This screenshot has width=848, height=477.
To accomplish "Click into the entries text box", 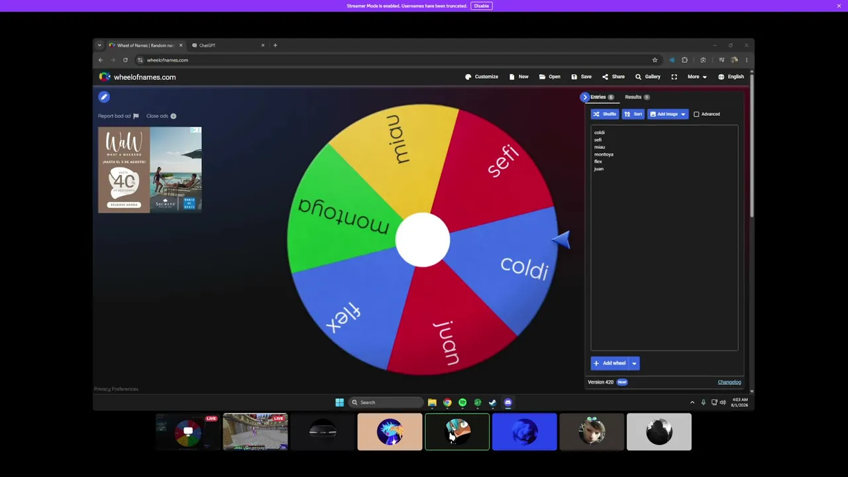I will [x=664, y=238].
